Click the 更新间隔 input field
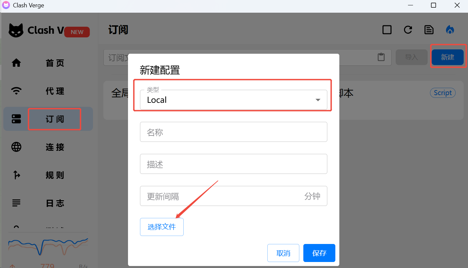This screenshot has width=468, height=268. tap(233, 196)
